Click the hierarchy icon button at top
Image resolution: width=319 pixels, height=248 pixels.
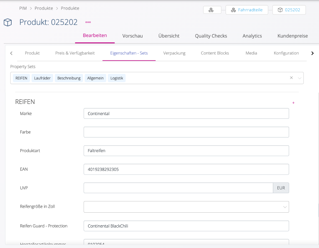coord(212,10)
